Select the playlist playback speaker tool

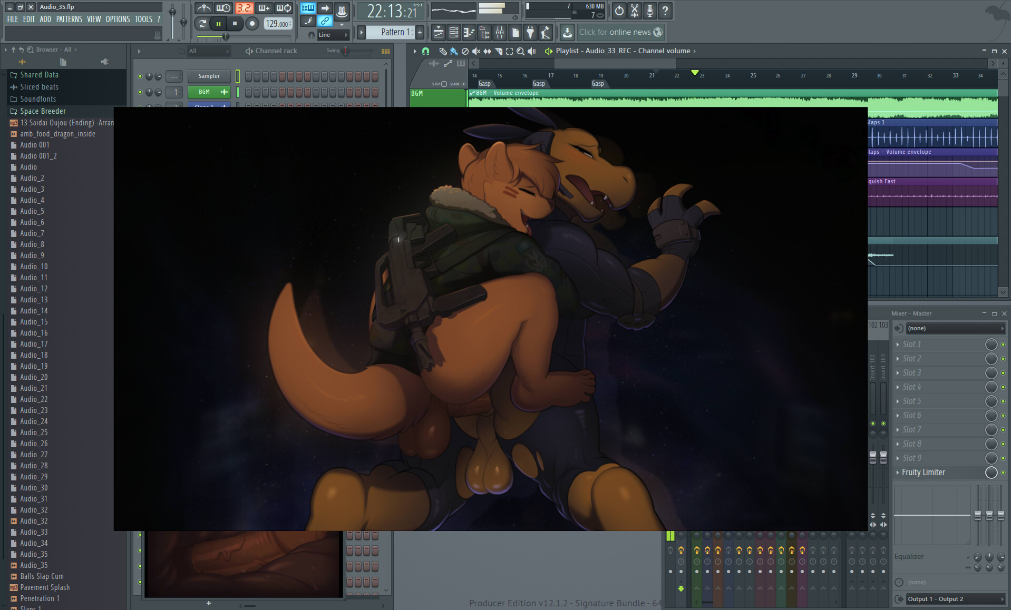point(531,51)
